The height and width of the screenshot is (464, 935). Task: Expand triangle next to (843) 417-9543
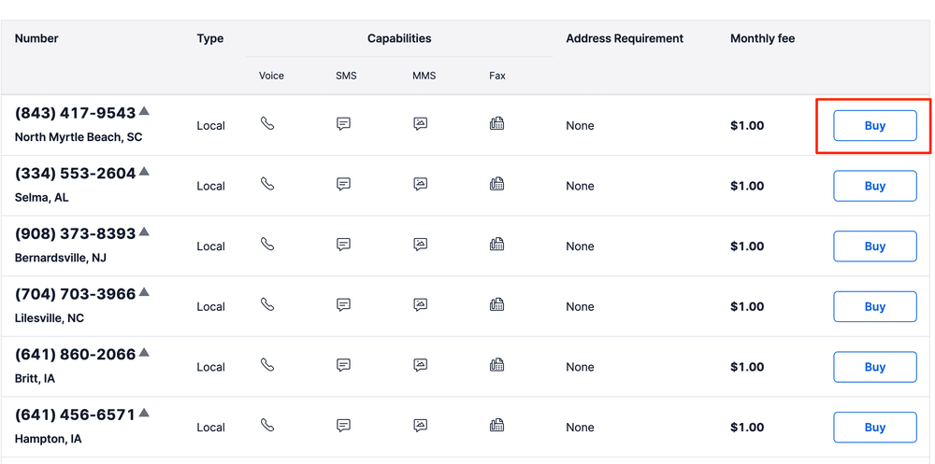click(144, 112)
